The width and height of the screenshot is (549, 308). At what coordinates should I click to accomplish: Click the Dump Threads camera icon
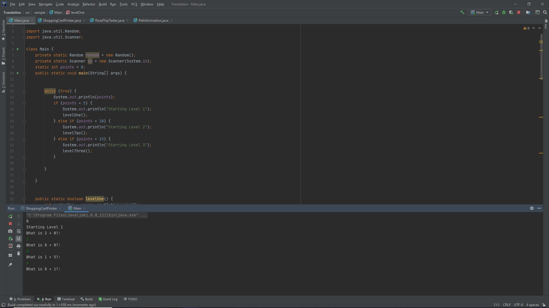click(10, 231)
